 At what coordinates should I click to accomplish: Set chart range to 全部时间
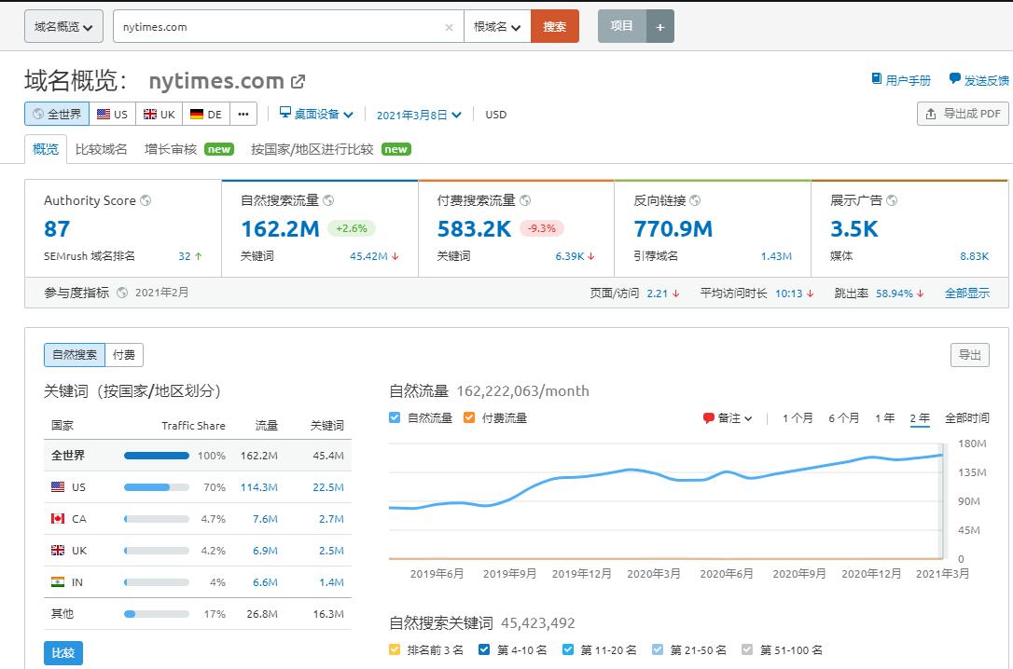click(966, 418)
